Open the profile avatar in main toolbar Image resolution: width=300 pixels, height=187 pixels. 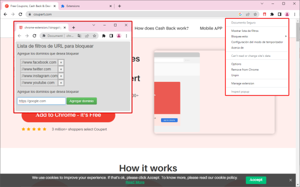(x=287, y=14)
